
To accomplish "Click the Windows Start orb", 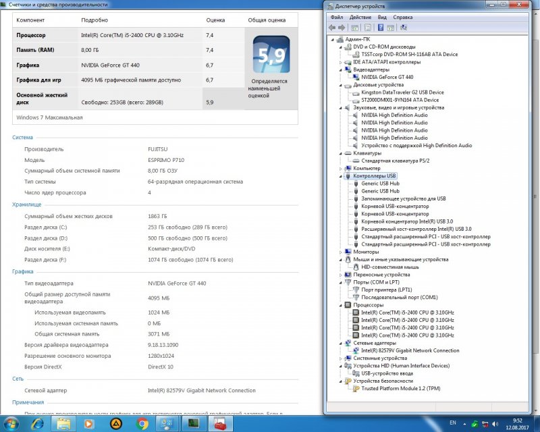I will click(12, 424).
